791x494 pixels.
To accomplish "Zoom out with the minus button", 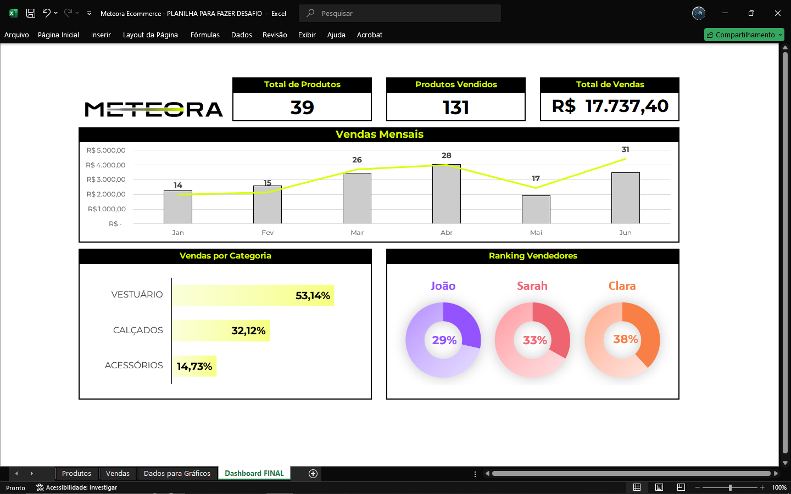I will (x=698, y=487).
